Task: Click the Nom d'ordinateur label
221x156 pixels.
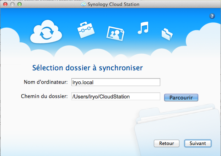Action: coord(46,82)
